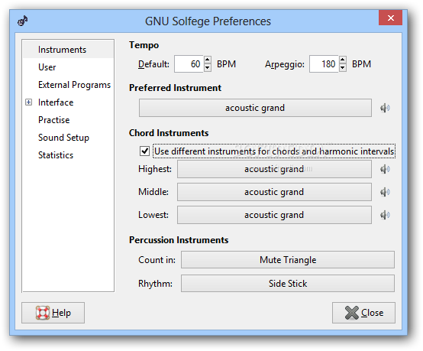Toggle different instruments for chords checkbox
The width and height of the screenshot is (423, 351).
tap(144, 151)
